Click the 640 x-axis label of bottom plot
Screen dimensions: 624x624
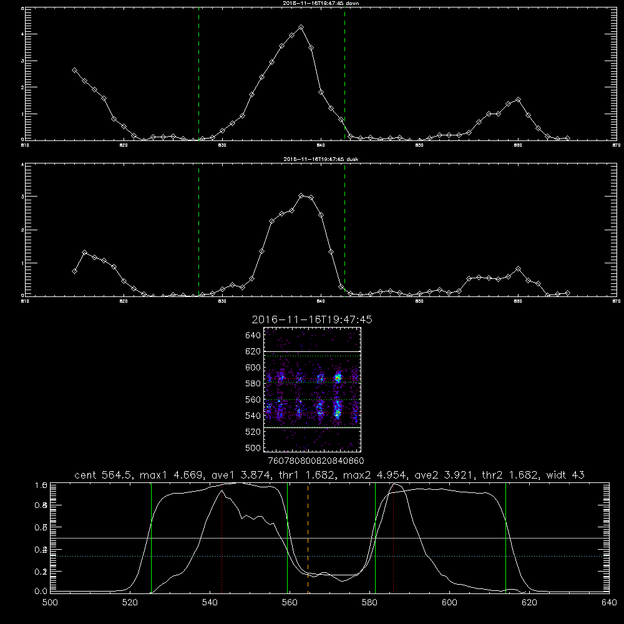click(x=609, y=602)
